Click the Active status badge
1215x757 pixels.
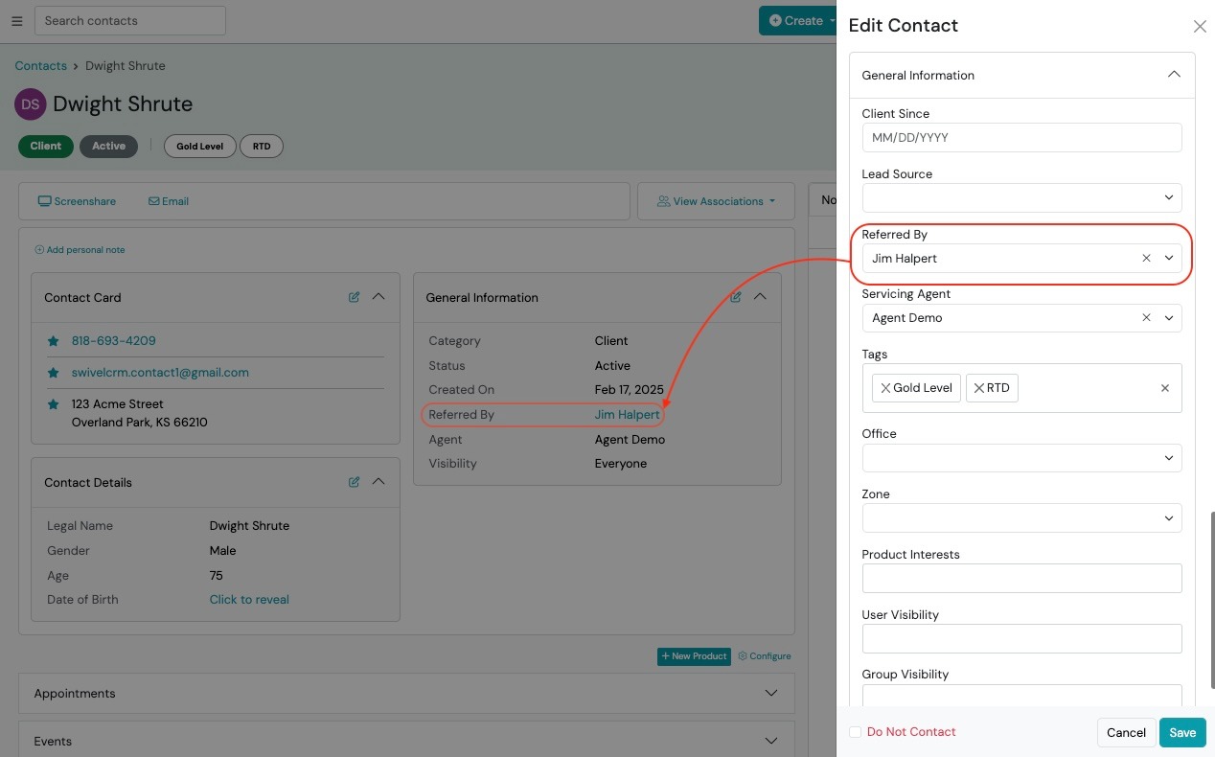coord(108,147)
